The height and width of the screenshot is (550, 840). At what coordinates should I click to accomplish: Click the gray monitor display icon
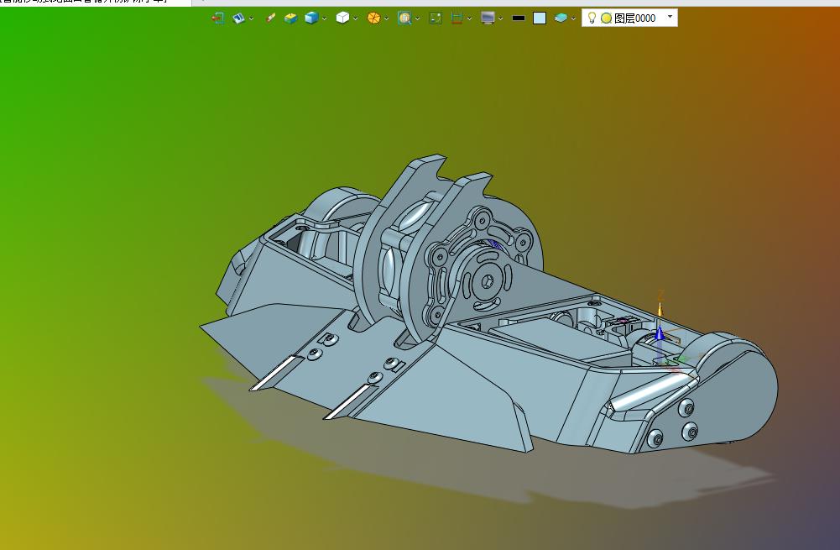[488, 18]
